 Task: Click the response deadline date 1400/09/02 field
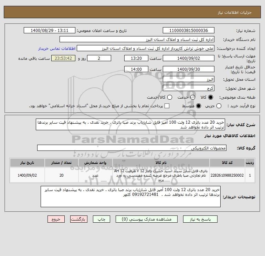click(x=189, y=58)
